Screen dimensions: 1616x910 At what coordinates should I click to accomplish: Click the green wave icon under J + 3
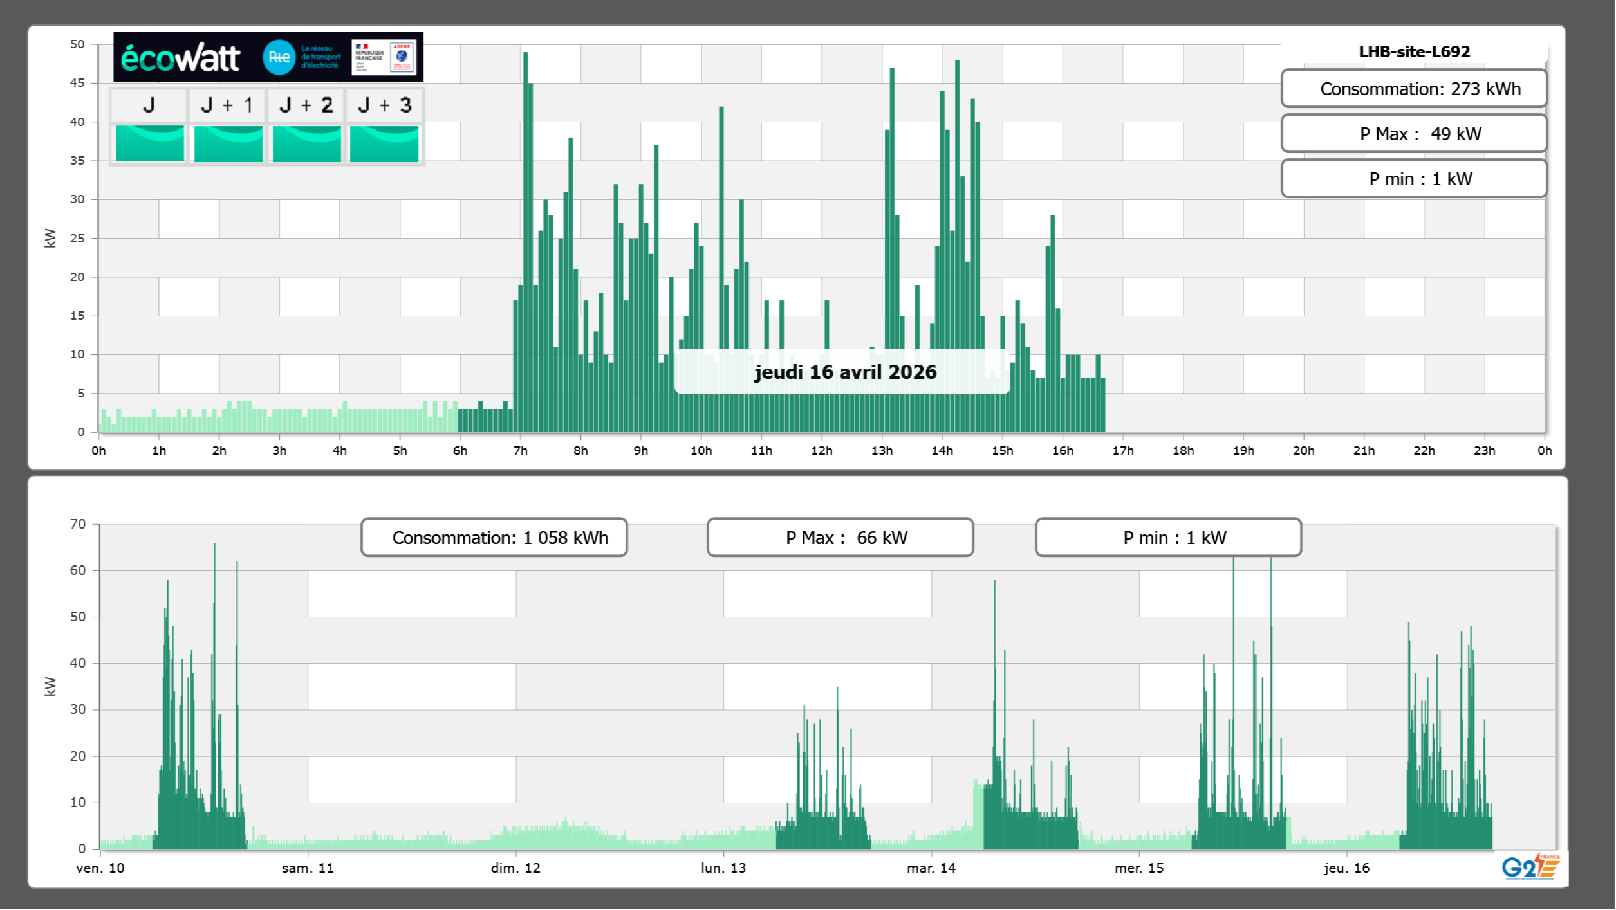click(x=384, y=143)
